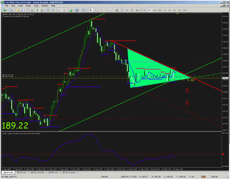Switch to the GBPJPY,H4 chart tab
The width and height of the screenshot is (230, 179).
point(53,172)
